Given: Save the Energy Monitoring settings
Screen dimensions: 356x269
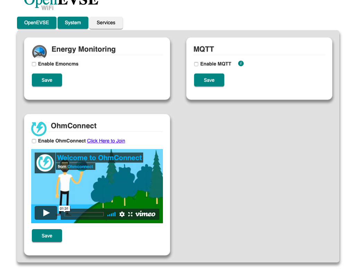Looking at the screenshot, I should [47, 80].
